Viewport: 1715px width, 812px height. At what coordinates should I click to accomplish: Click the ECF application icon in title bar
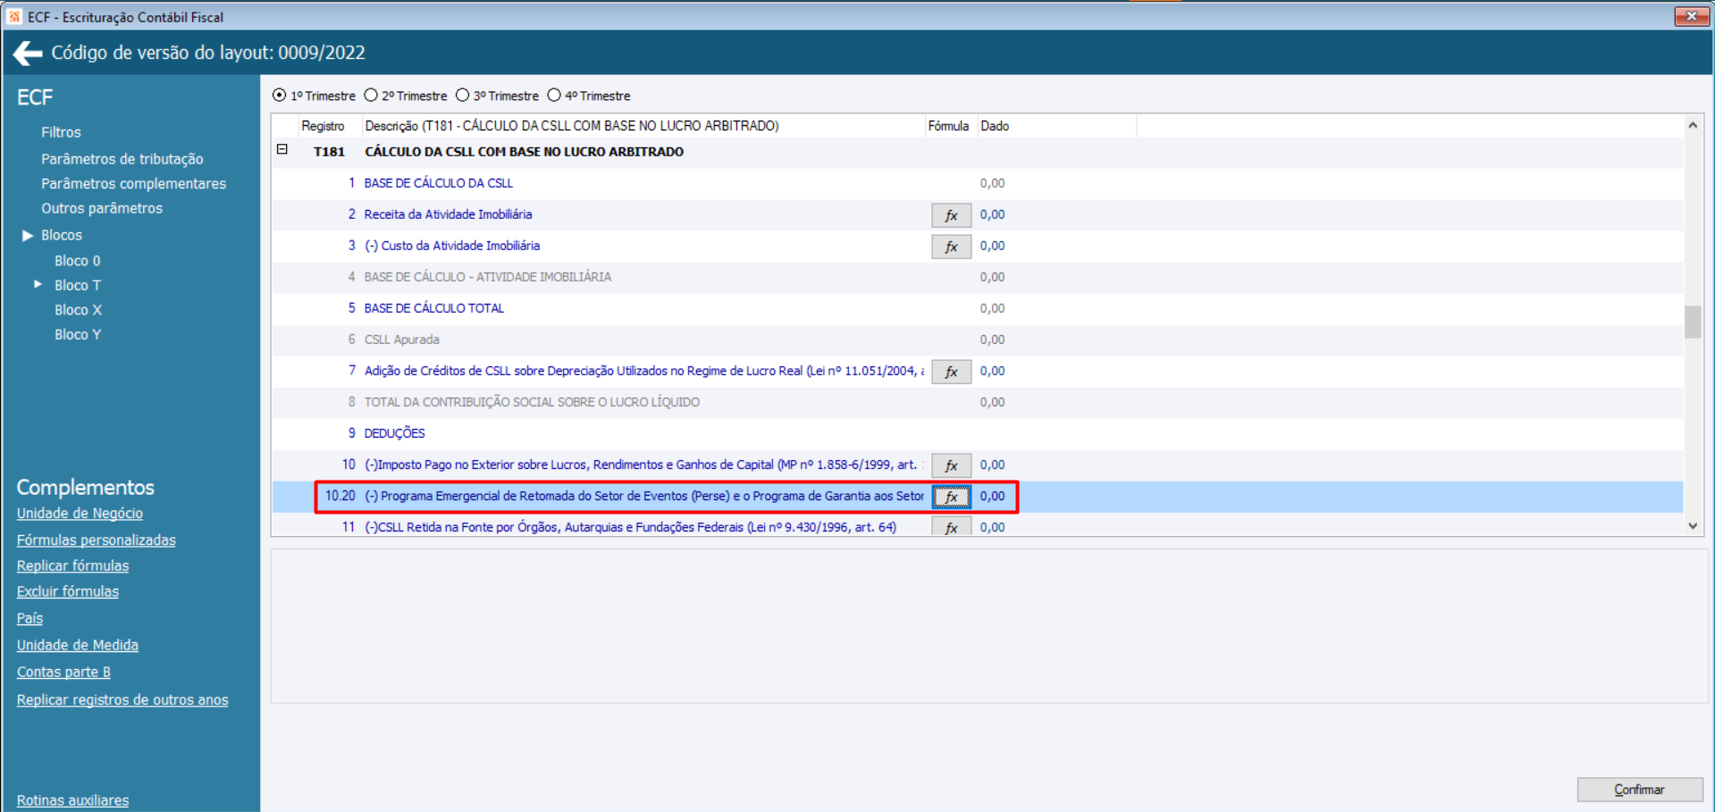(14, 16)
